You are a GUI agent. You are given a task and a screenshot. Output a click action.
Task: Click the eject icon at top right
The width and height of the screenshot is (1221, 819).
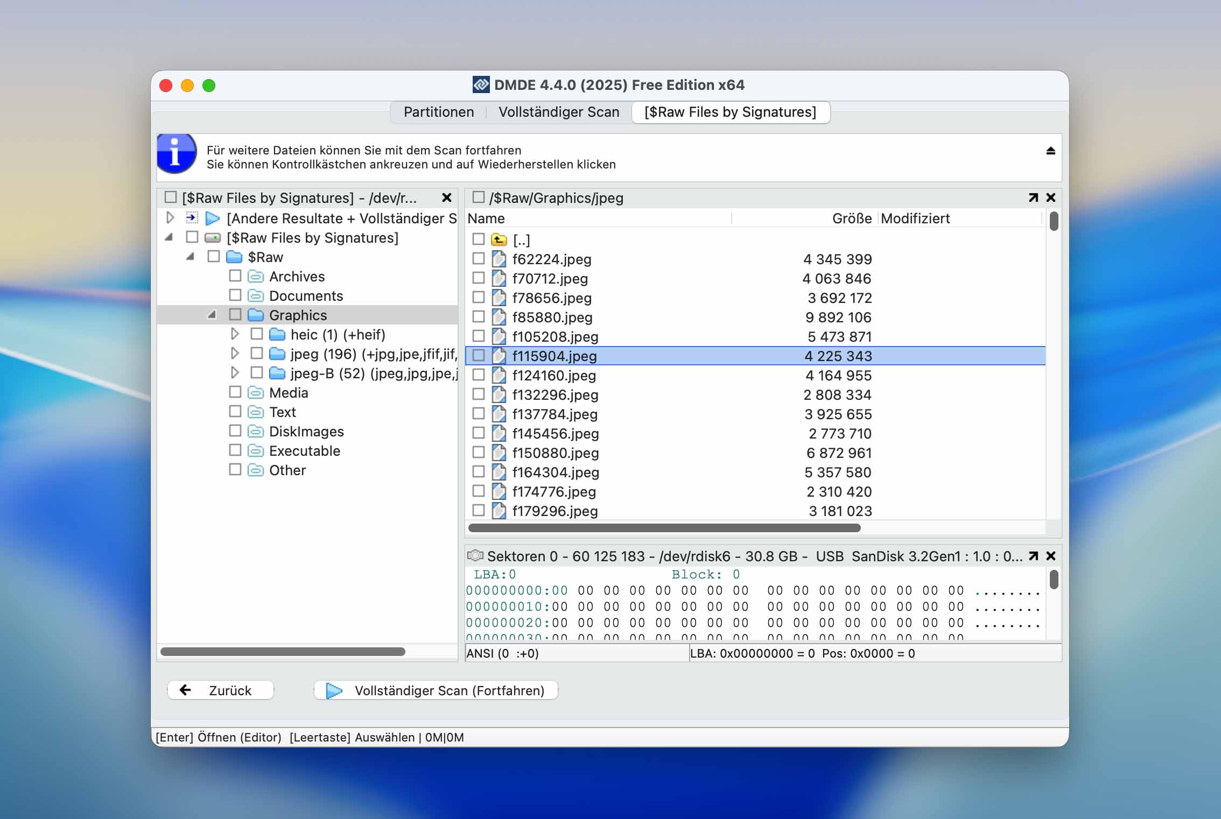point(1050,150)
